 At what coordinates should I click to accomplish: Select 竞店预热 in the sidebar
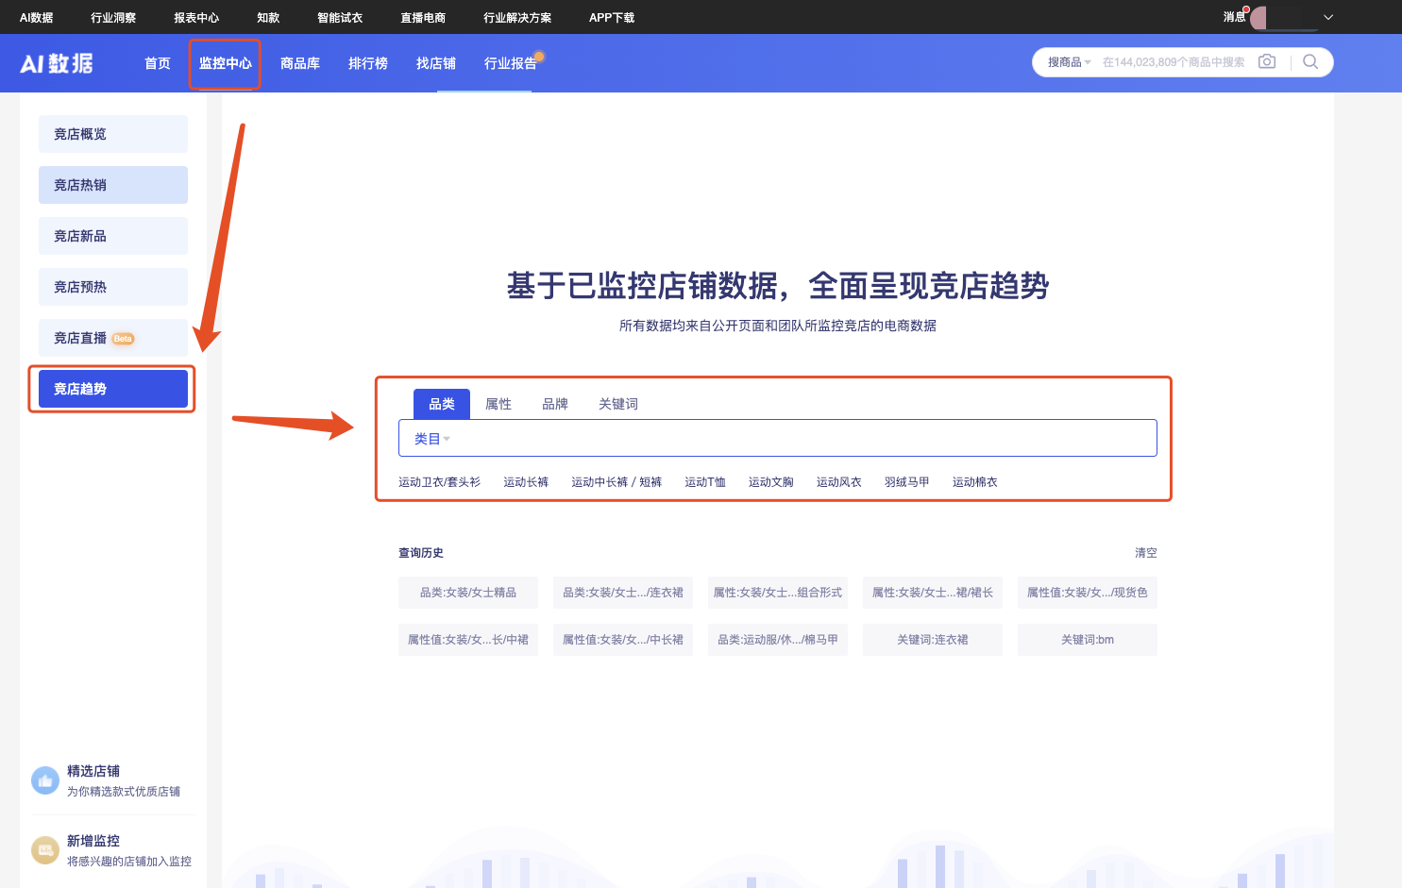[x=113, y=287]
